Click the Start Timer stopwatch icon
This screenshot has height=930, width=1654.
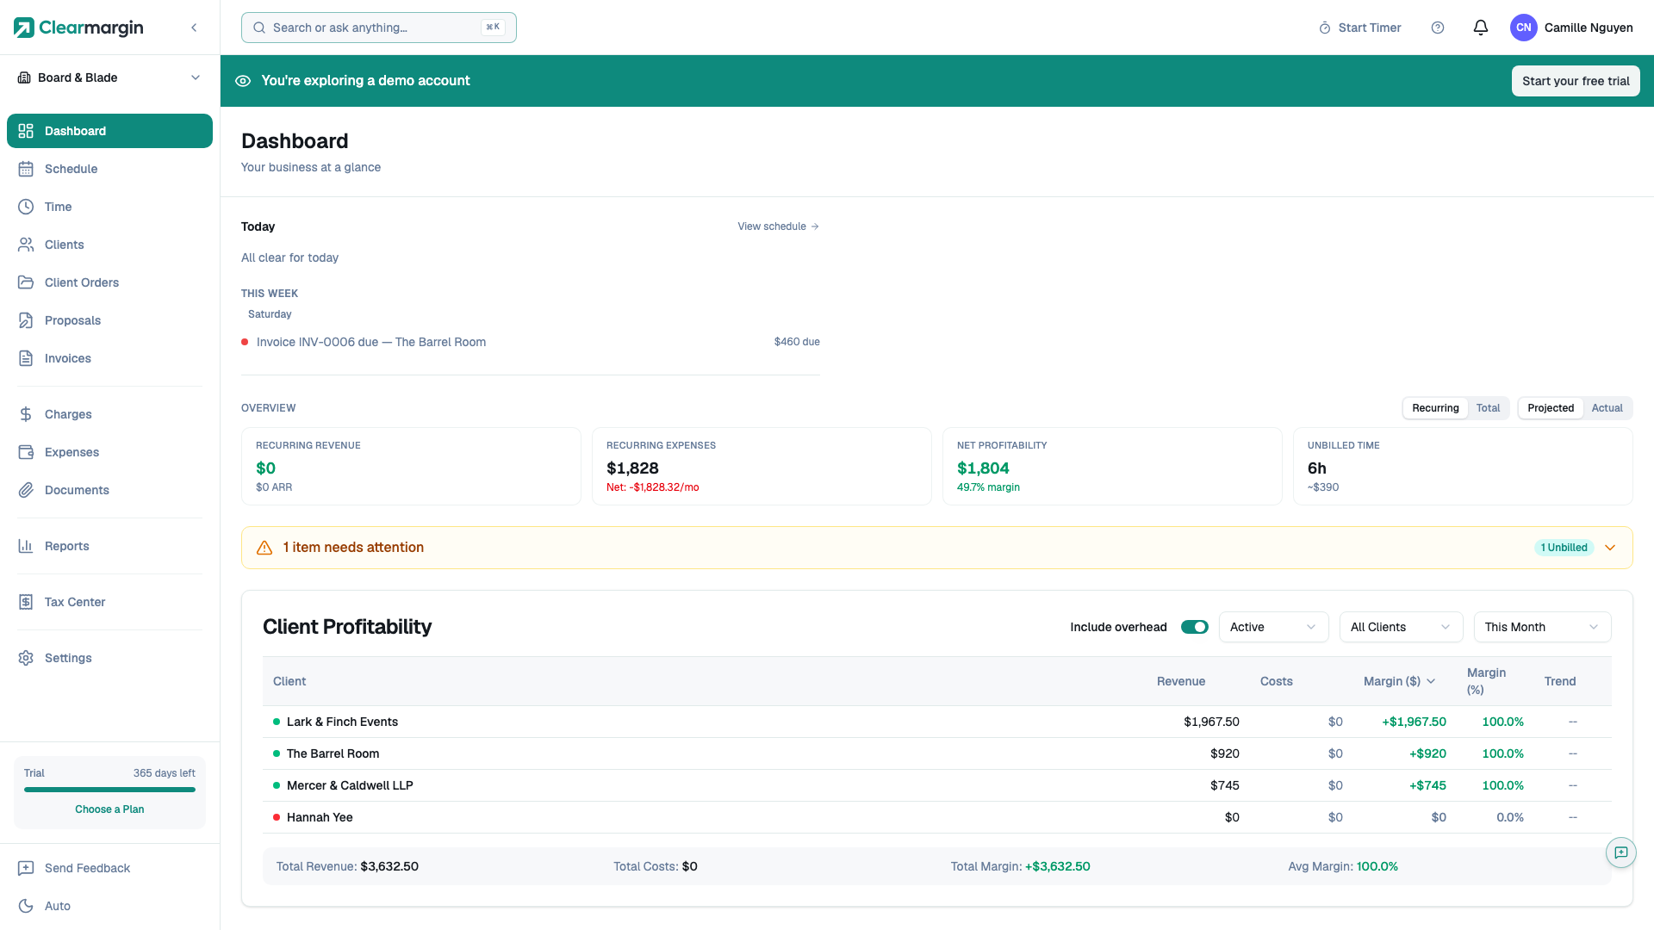pyautogui.click(x=1324, y=28)
